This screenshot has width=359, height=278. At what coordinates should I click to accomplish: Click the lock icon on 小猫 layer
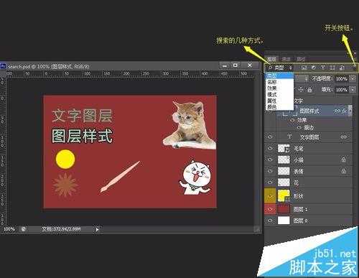pyautogui.click(x=344, y=159)
